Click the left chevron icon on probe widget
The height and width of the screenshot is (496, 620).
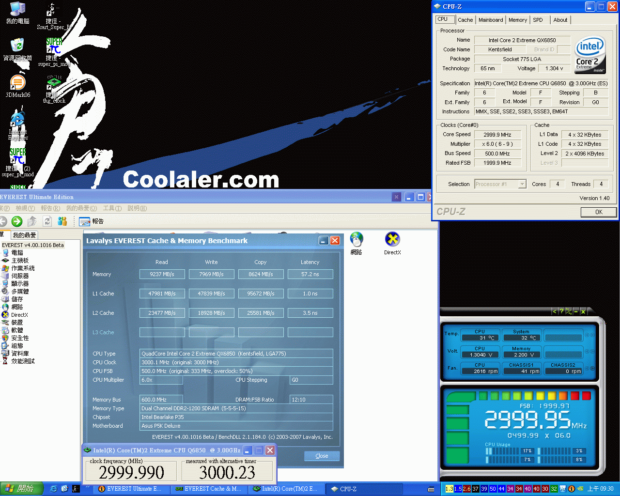[x=554, y=311]
